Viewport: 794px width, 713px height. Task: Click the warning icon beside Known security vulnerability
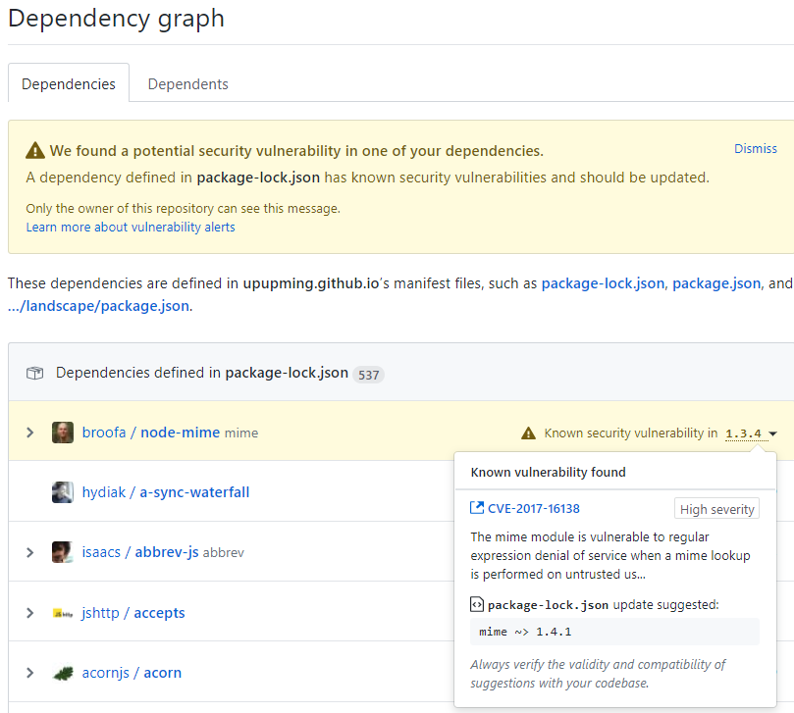tap(528, 432)
